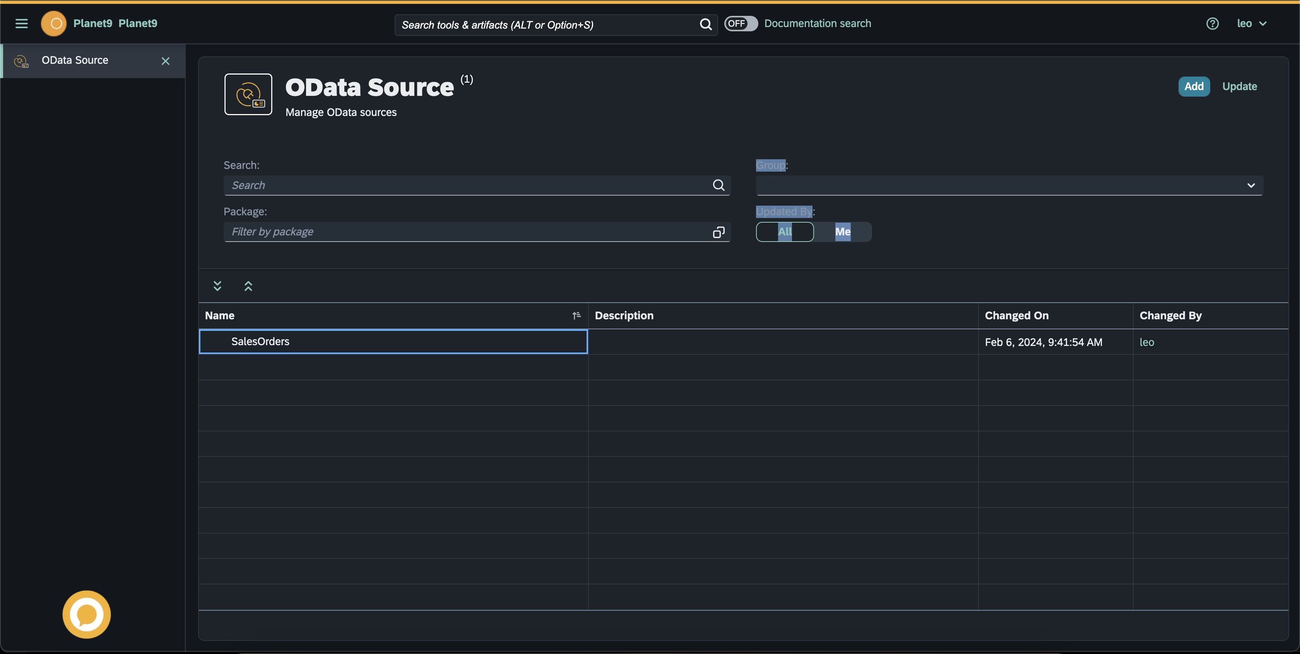The width and height of the screenshot is (1300, 654).
Task: Collapse all rows with double-up chevron
Action: [x=248, y=286]
